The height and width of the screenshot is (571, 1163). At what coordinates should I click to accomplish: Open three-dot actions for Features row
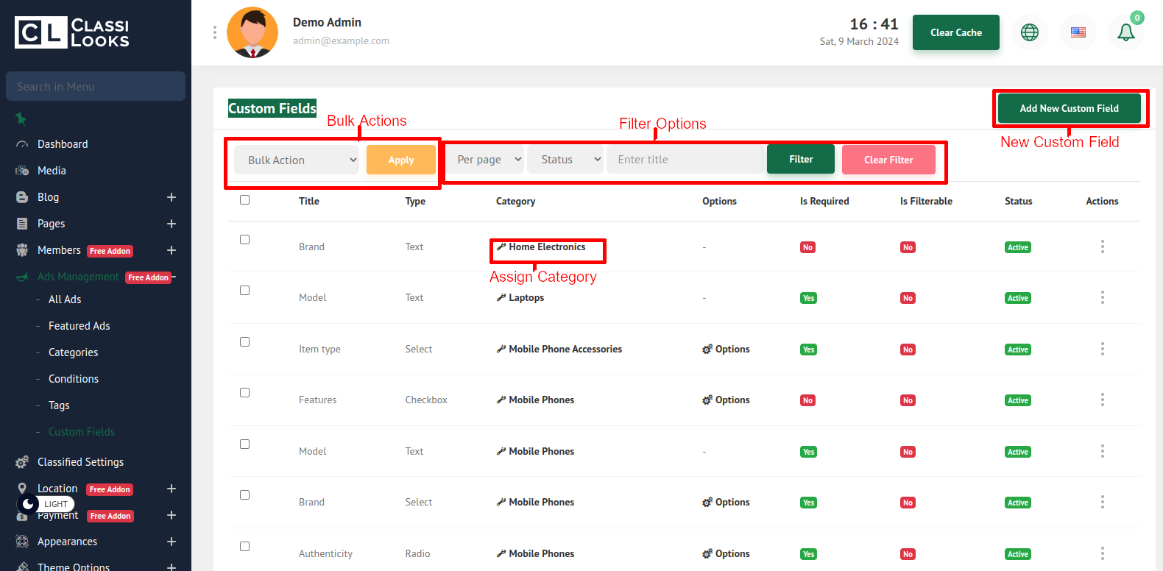pyautogui.click(x=1102, y=400)
